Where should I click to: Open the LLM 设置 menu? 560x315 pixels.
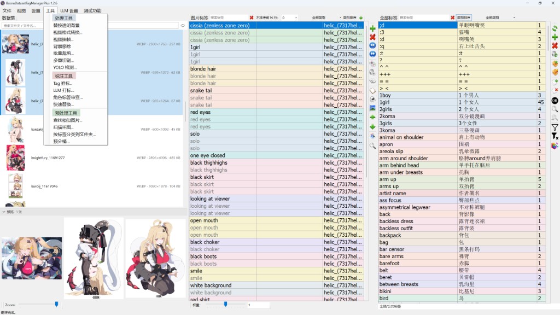pyautogui.click(x=69, y=11)
